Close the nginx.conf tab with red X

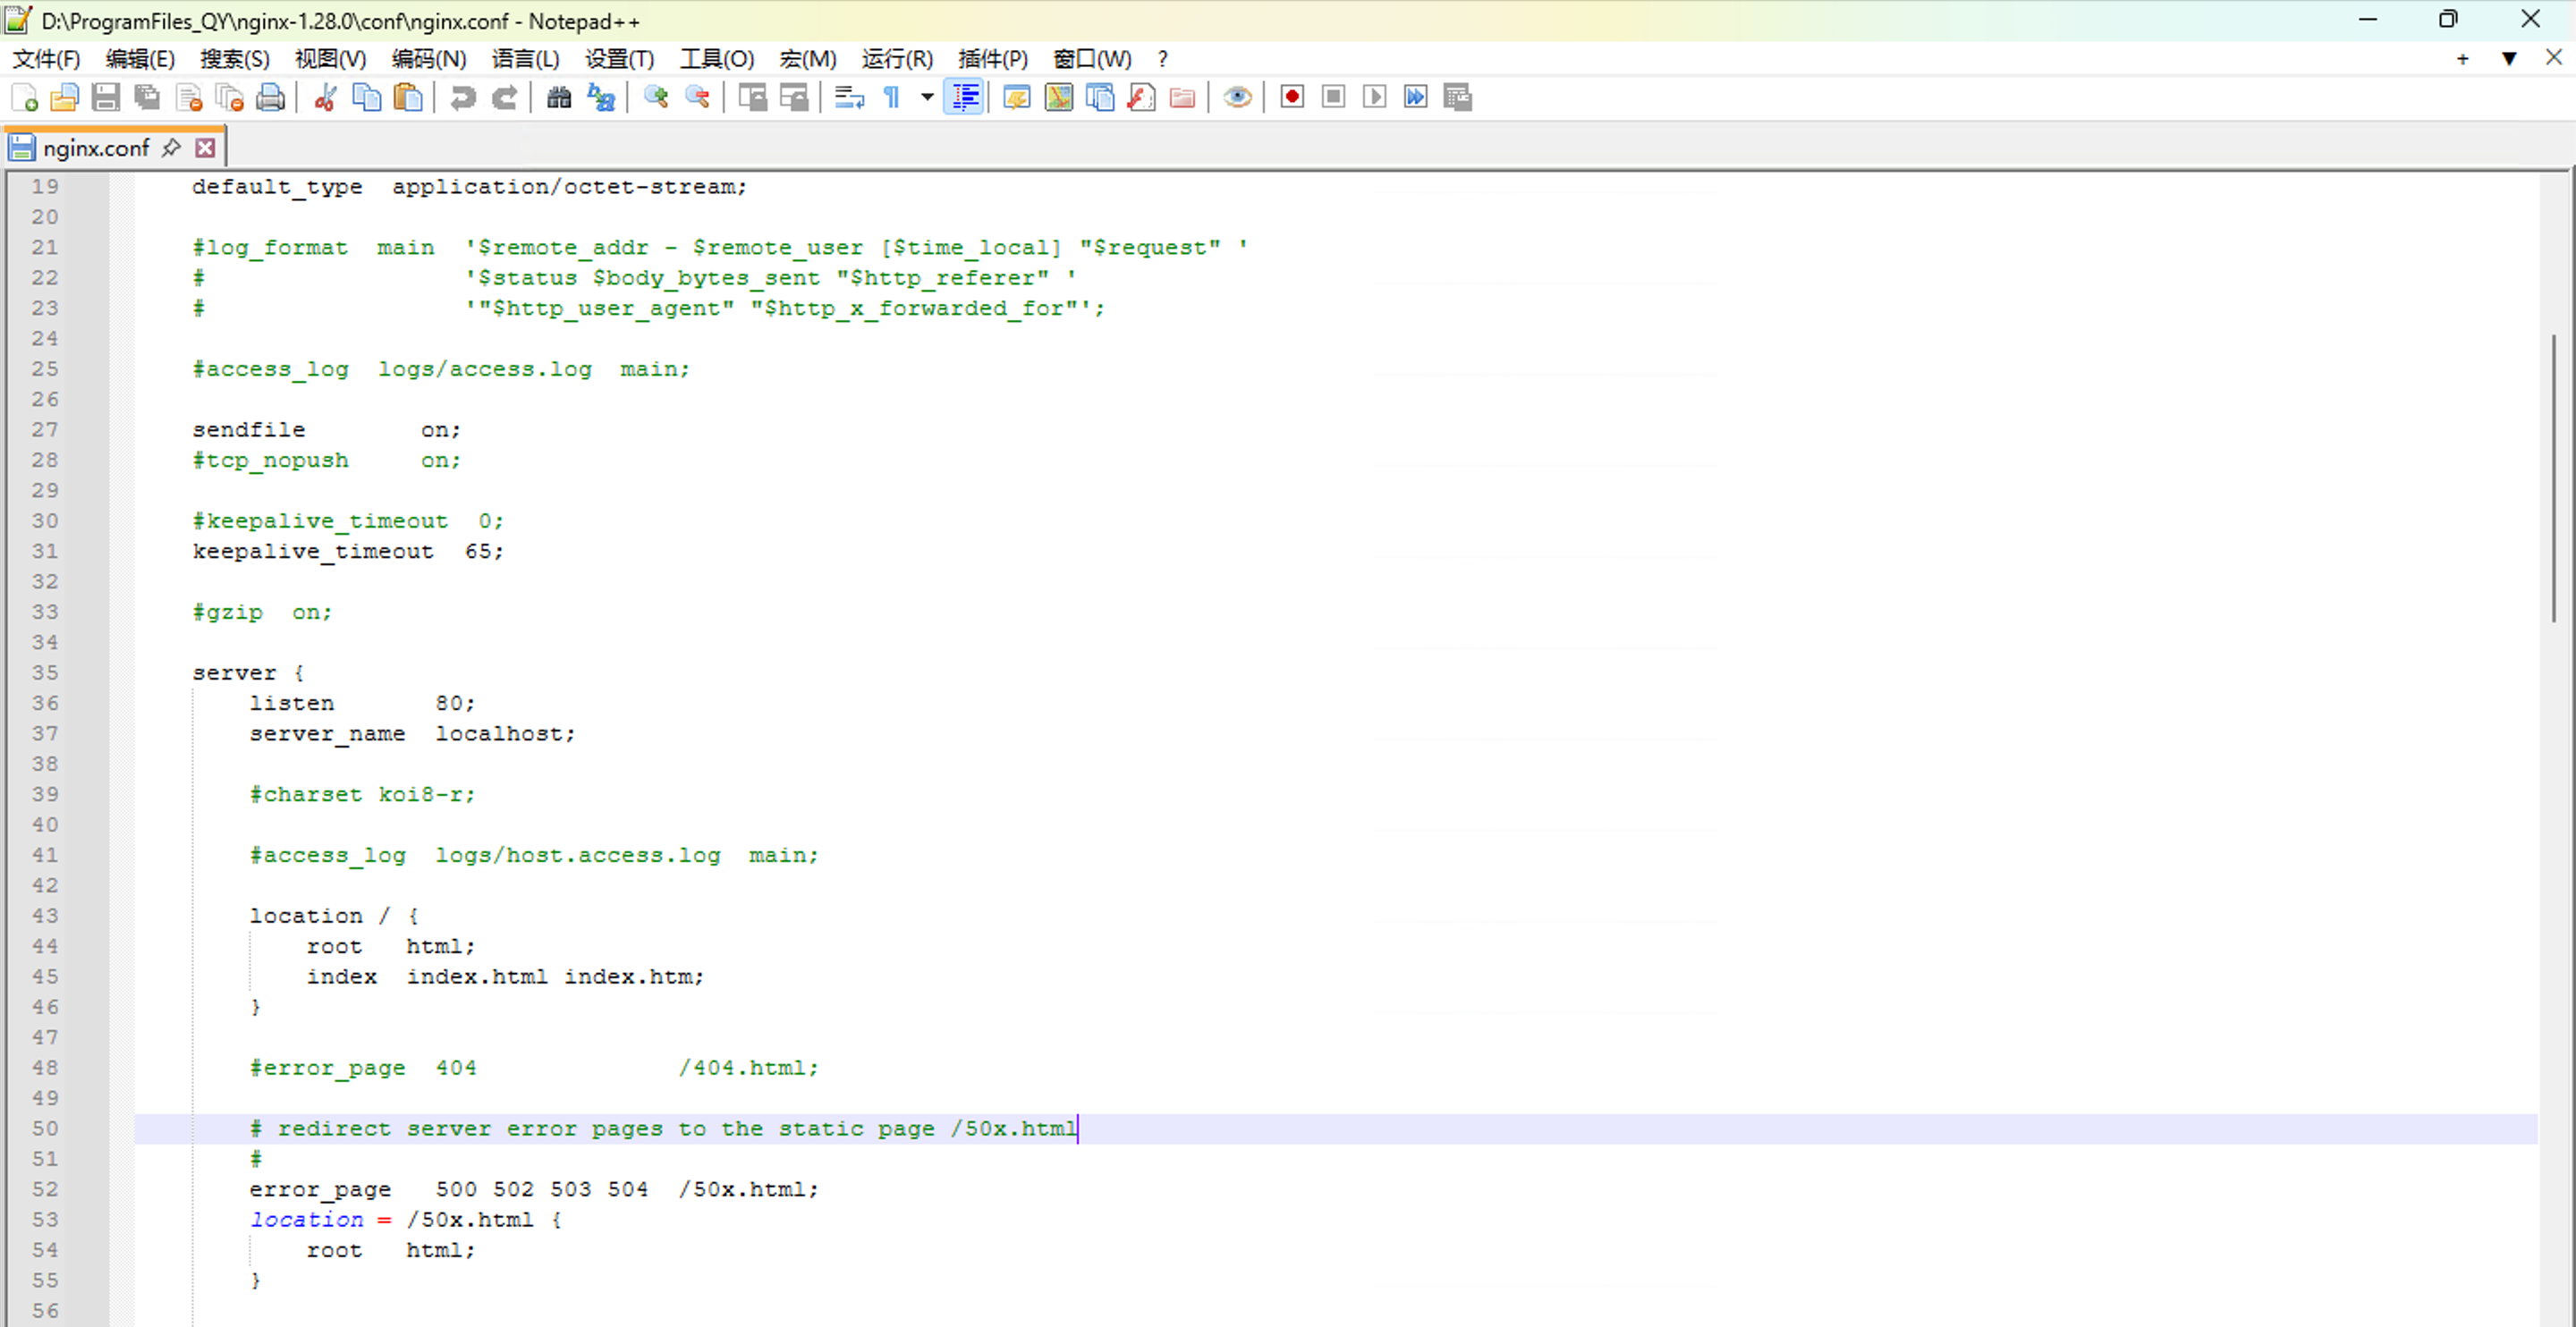pyautogui.click(x=205, y=148)
